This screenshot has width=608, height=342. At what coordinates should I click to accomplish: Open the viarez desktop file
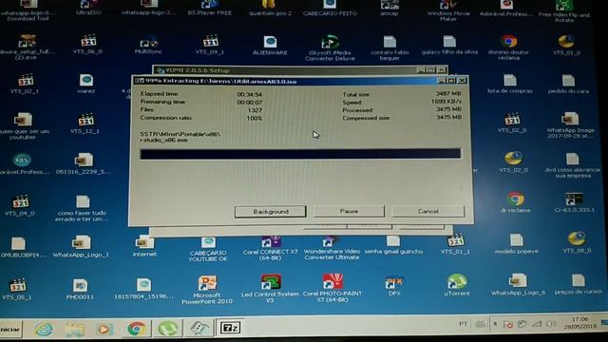pos(86,84)
